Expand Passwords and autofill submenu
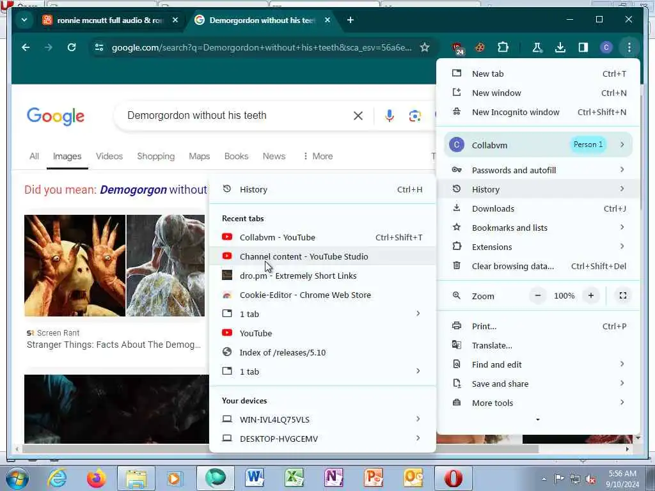 539,170
